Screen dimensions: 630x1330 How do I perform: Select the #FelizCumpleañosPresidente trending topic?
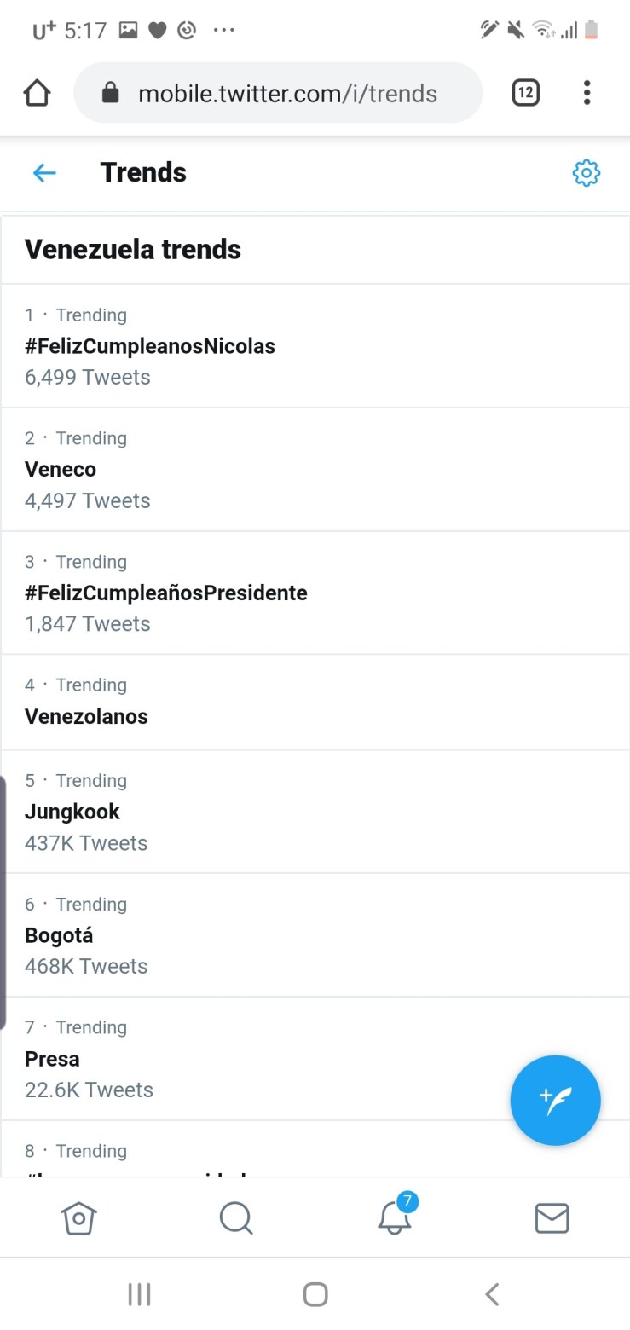click(x=166, y=593)
